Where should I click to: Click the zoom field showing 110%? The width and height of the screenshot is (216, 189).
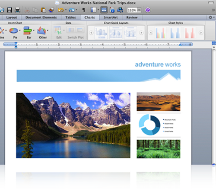pos(132,10)
